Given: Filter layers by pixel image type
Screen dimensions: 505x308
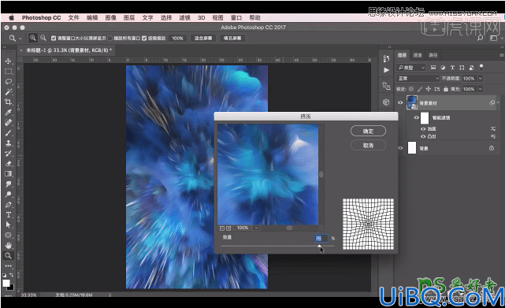Looking at the screenshot, I should pyautogui.click(x=433, y=68).
